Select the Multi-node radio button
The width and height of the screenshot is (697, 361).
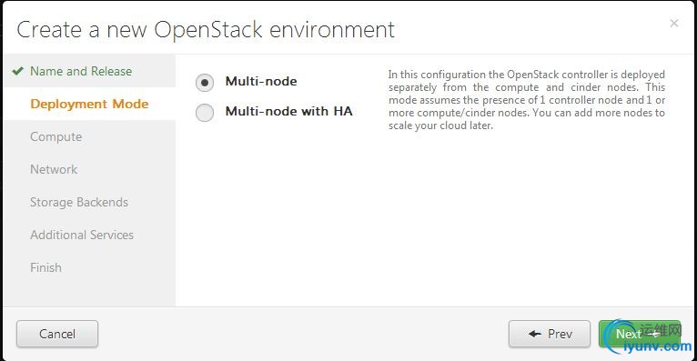pyautogui.click(x=205, y=83)
